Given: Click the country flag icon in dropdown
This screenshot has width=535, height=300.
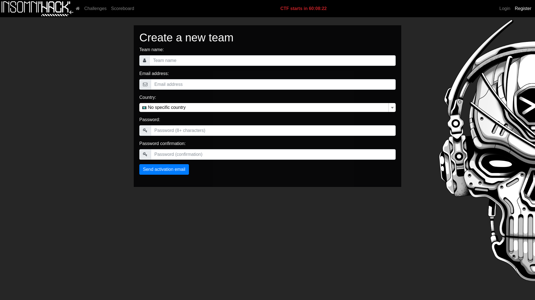Looking at the screenshot, I should [144, 107].
